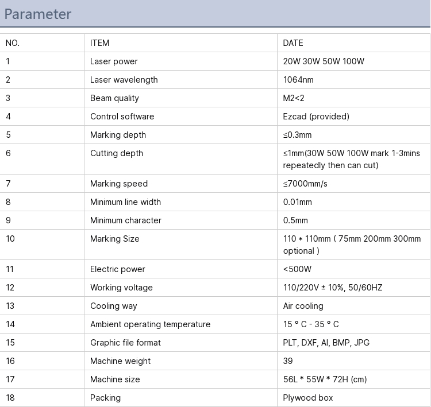
Task: Click the Minimum line width label
Action: (x=125, y=202)
